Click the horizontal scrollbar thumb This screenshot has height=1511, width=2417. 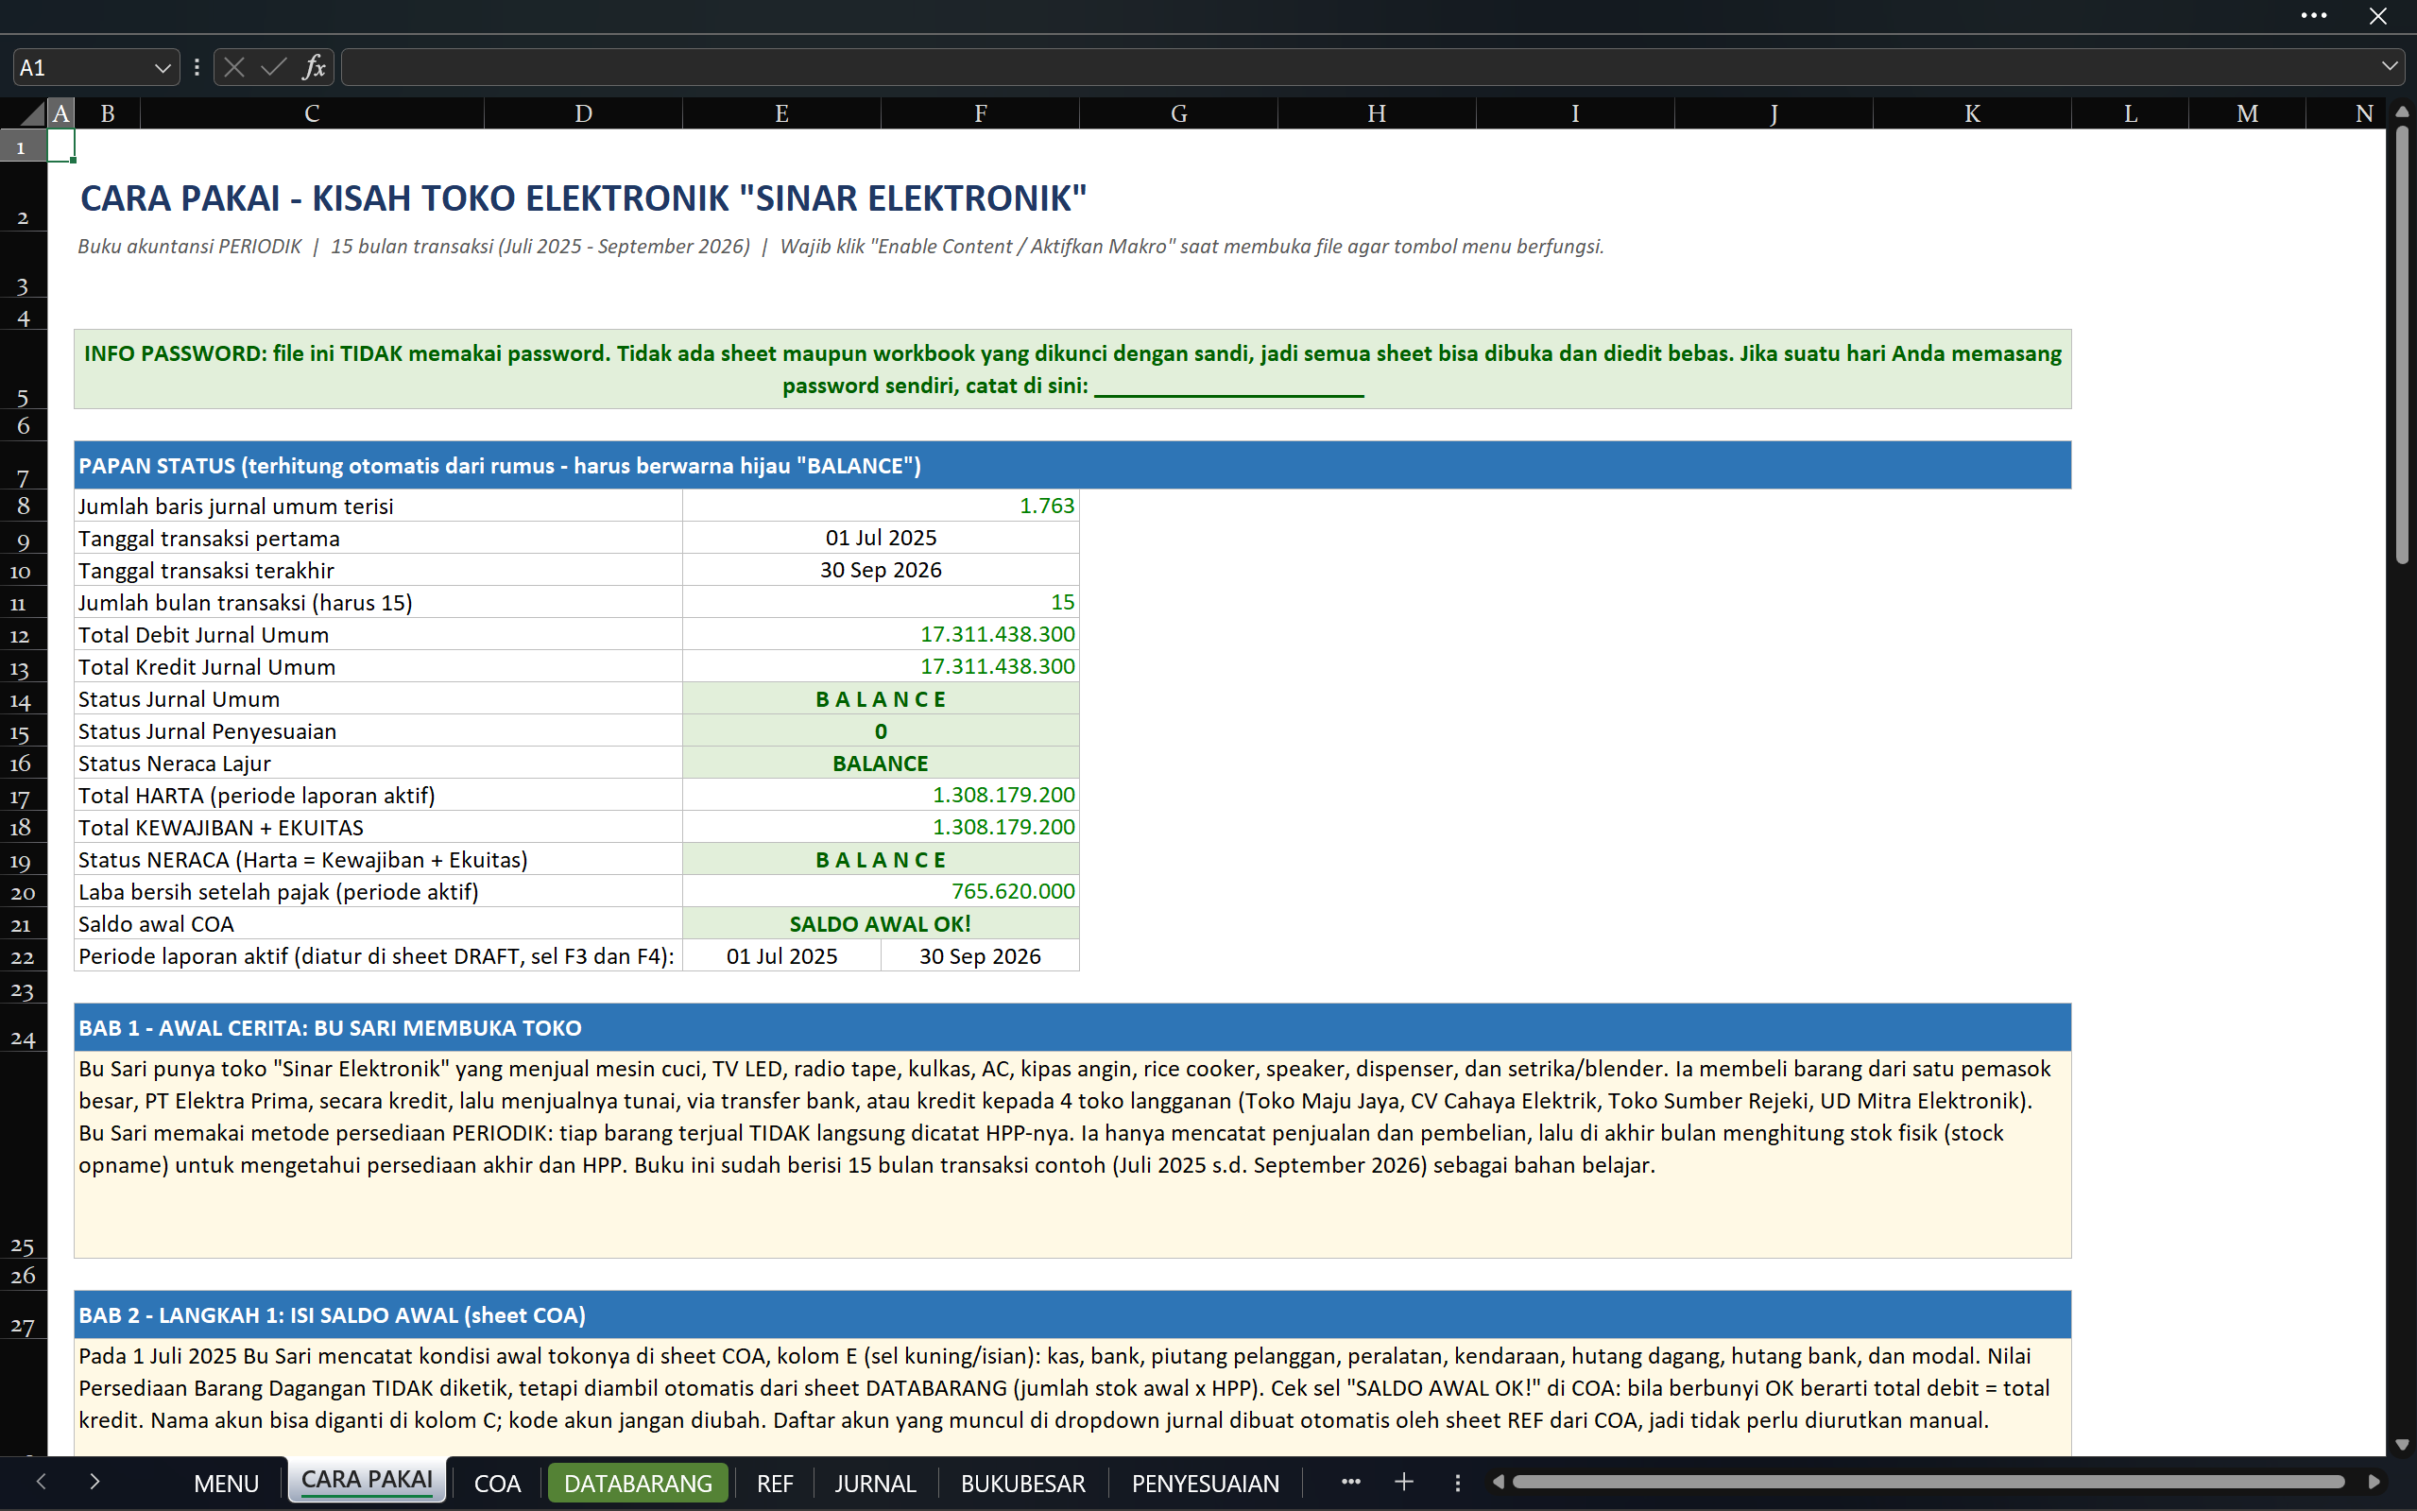tap(1928, 1482)
